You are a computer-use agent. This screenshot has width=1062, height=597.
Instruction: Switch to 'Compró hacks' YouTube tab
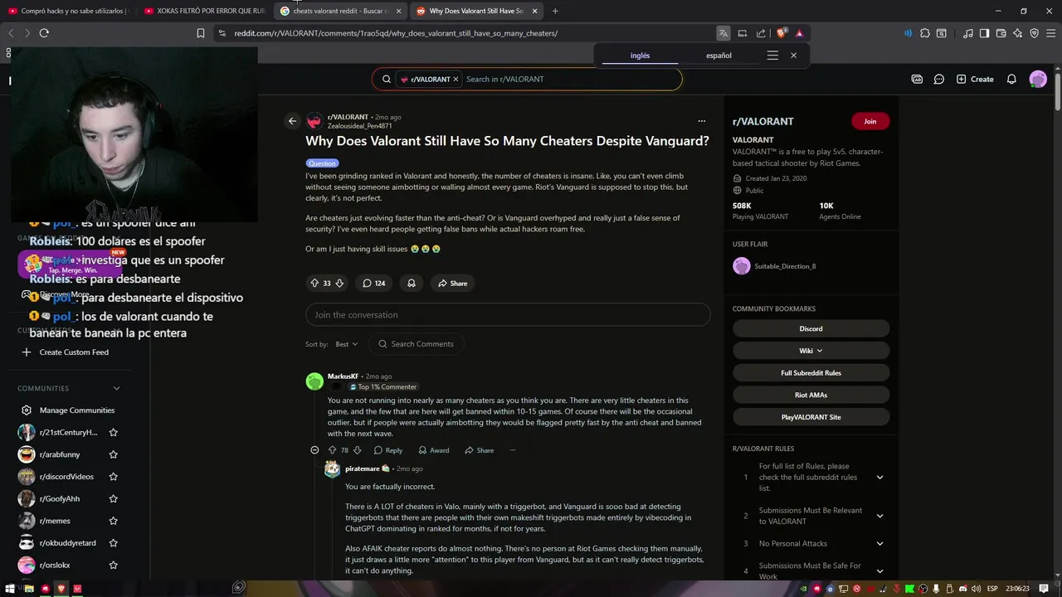[x=68, y=11]
